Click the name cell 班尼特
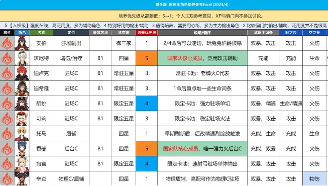 point(41,58)
